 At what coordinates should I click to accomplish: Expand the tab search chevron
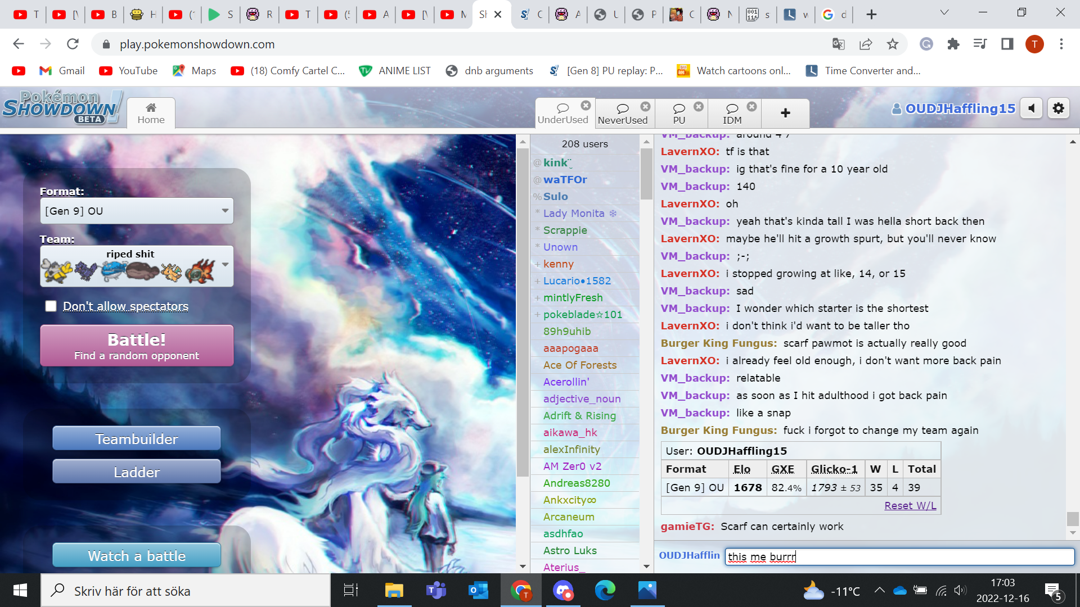tap(944, 12)
